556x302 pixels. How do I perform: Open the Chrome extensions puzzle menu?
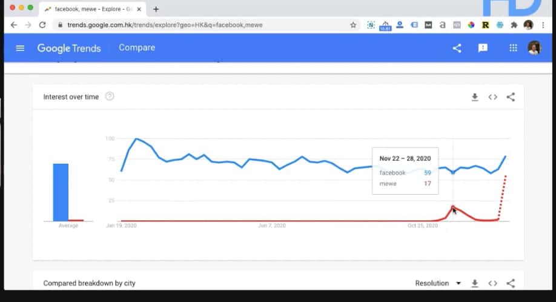pos(514,25)
